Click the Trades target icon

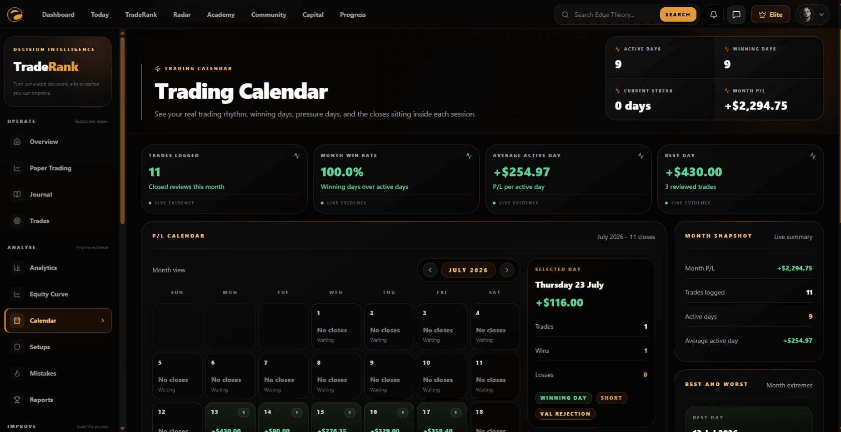click(x=17, y=221)
